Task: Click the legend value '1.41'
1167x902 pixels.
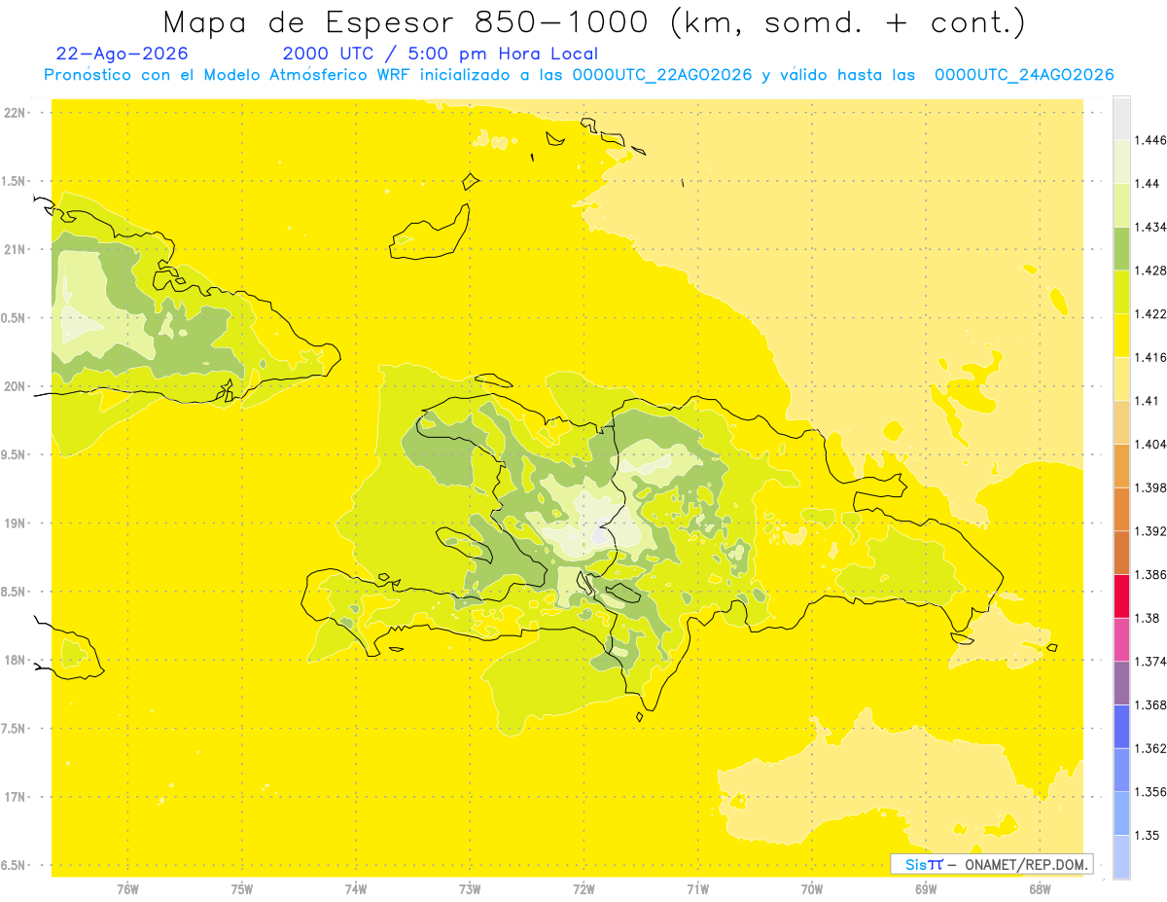Action: pyautogui.click(x=1148, y=400)
